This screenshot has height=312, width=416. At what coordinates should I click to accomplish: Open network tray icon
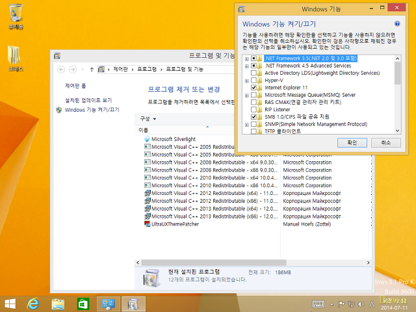[351, 304]
